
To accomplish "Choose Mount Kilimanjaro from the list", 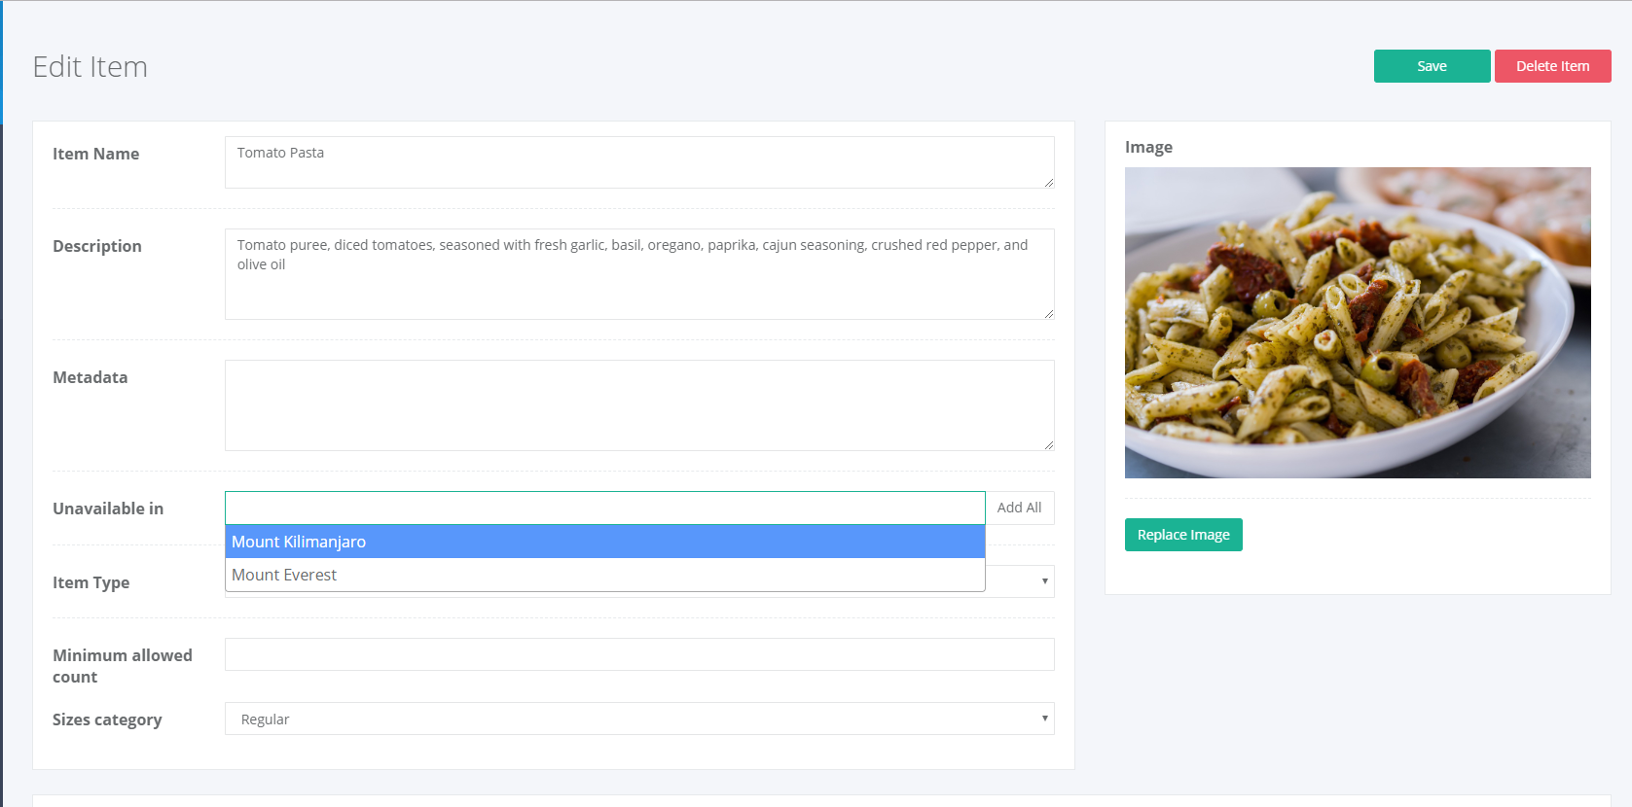I will click(x=605, y=542).
